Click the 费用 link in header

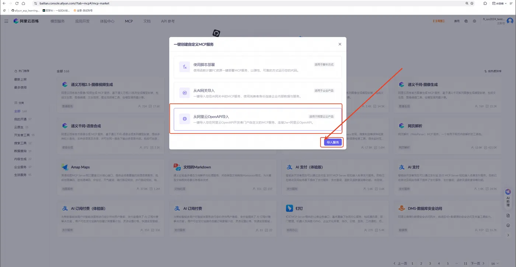(x=457, y=21)
